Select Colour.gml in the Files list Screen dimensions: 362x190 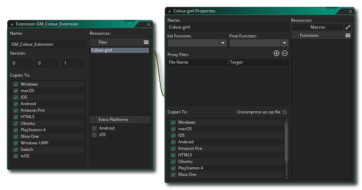pyautogui.click(x=120, y=51)
